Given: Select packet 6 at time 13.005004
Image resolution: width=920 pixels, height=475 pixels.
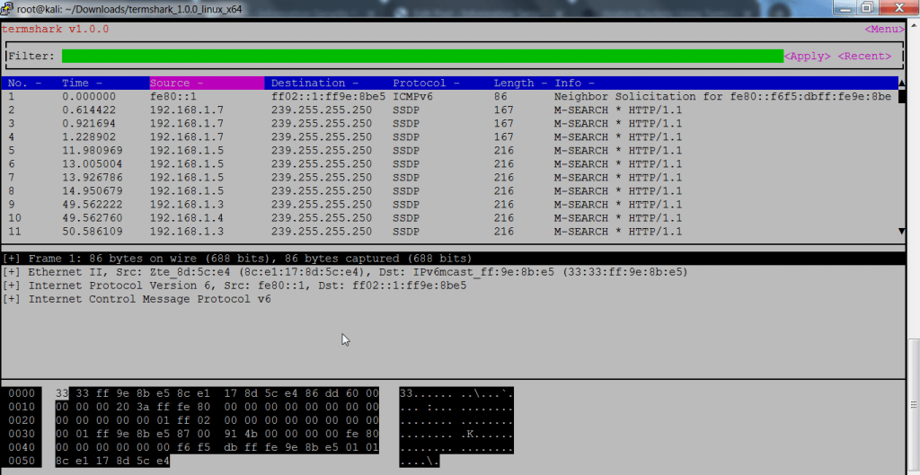Looking at the screenshot, I should point(449,164).
